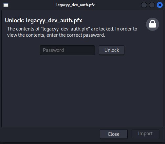
Task: Click the "Unlock: legacyy_dev_auth.pfx" heading
Action: point(44,20)
